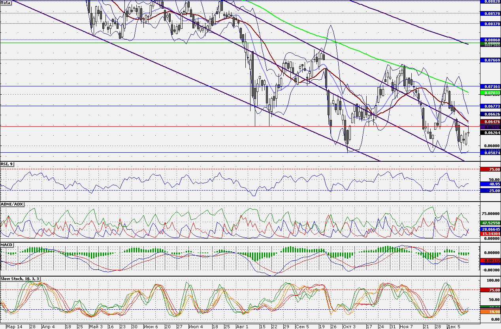The image size is (501, 329).
Task: Select the Мар 14 date axis label
Action: pos(14,327)
